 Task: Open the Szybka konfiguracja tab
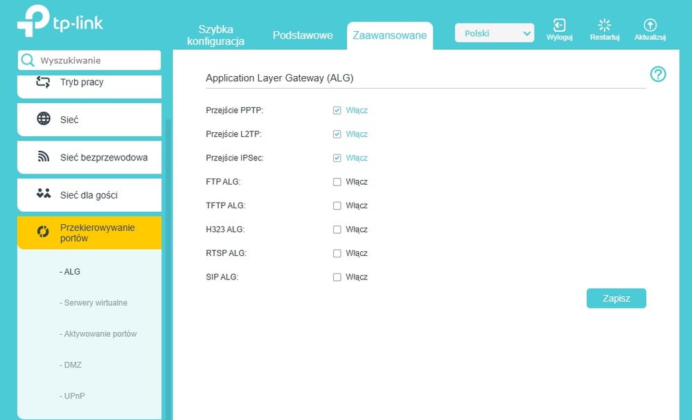point(216,35)
